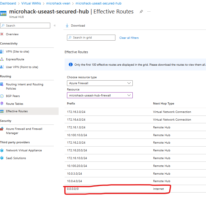Click the ExpressRoute triangle icon
The width and height of the screenshot is (206, 200).
2,59
